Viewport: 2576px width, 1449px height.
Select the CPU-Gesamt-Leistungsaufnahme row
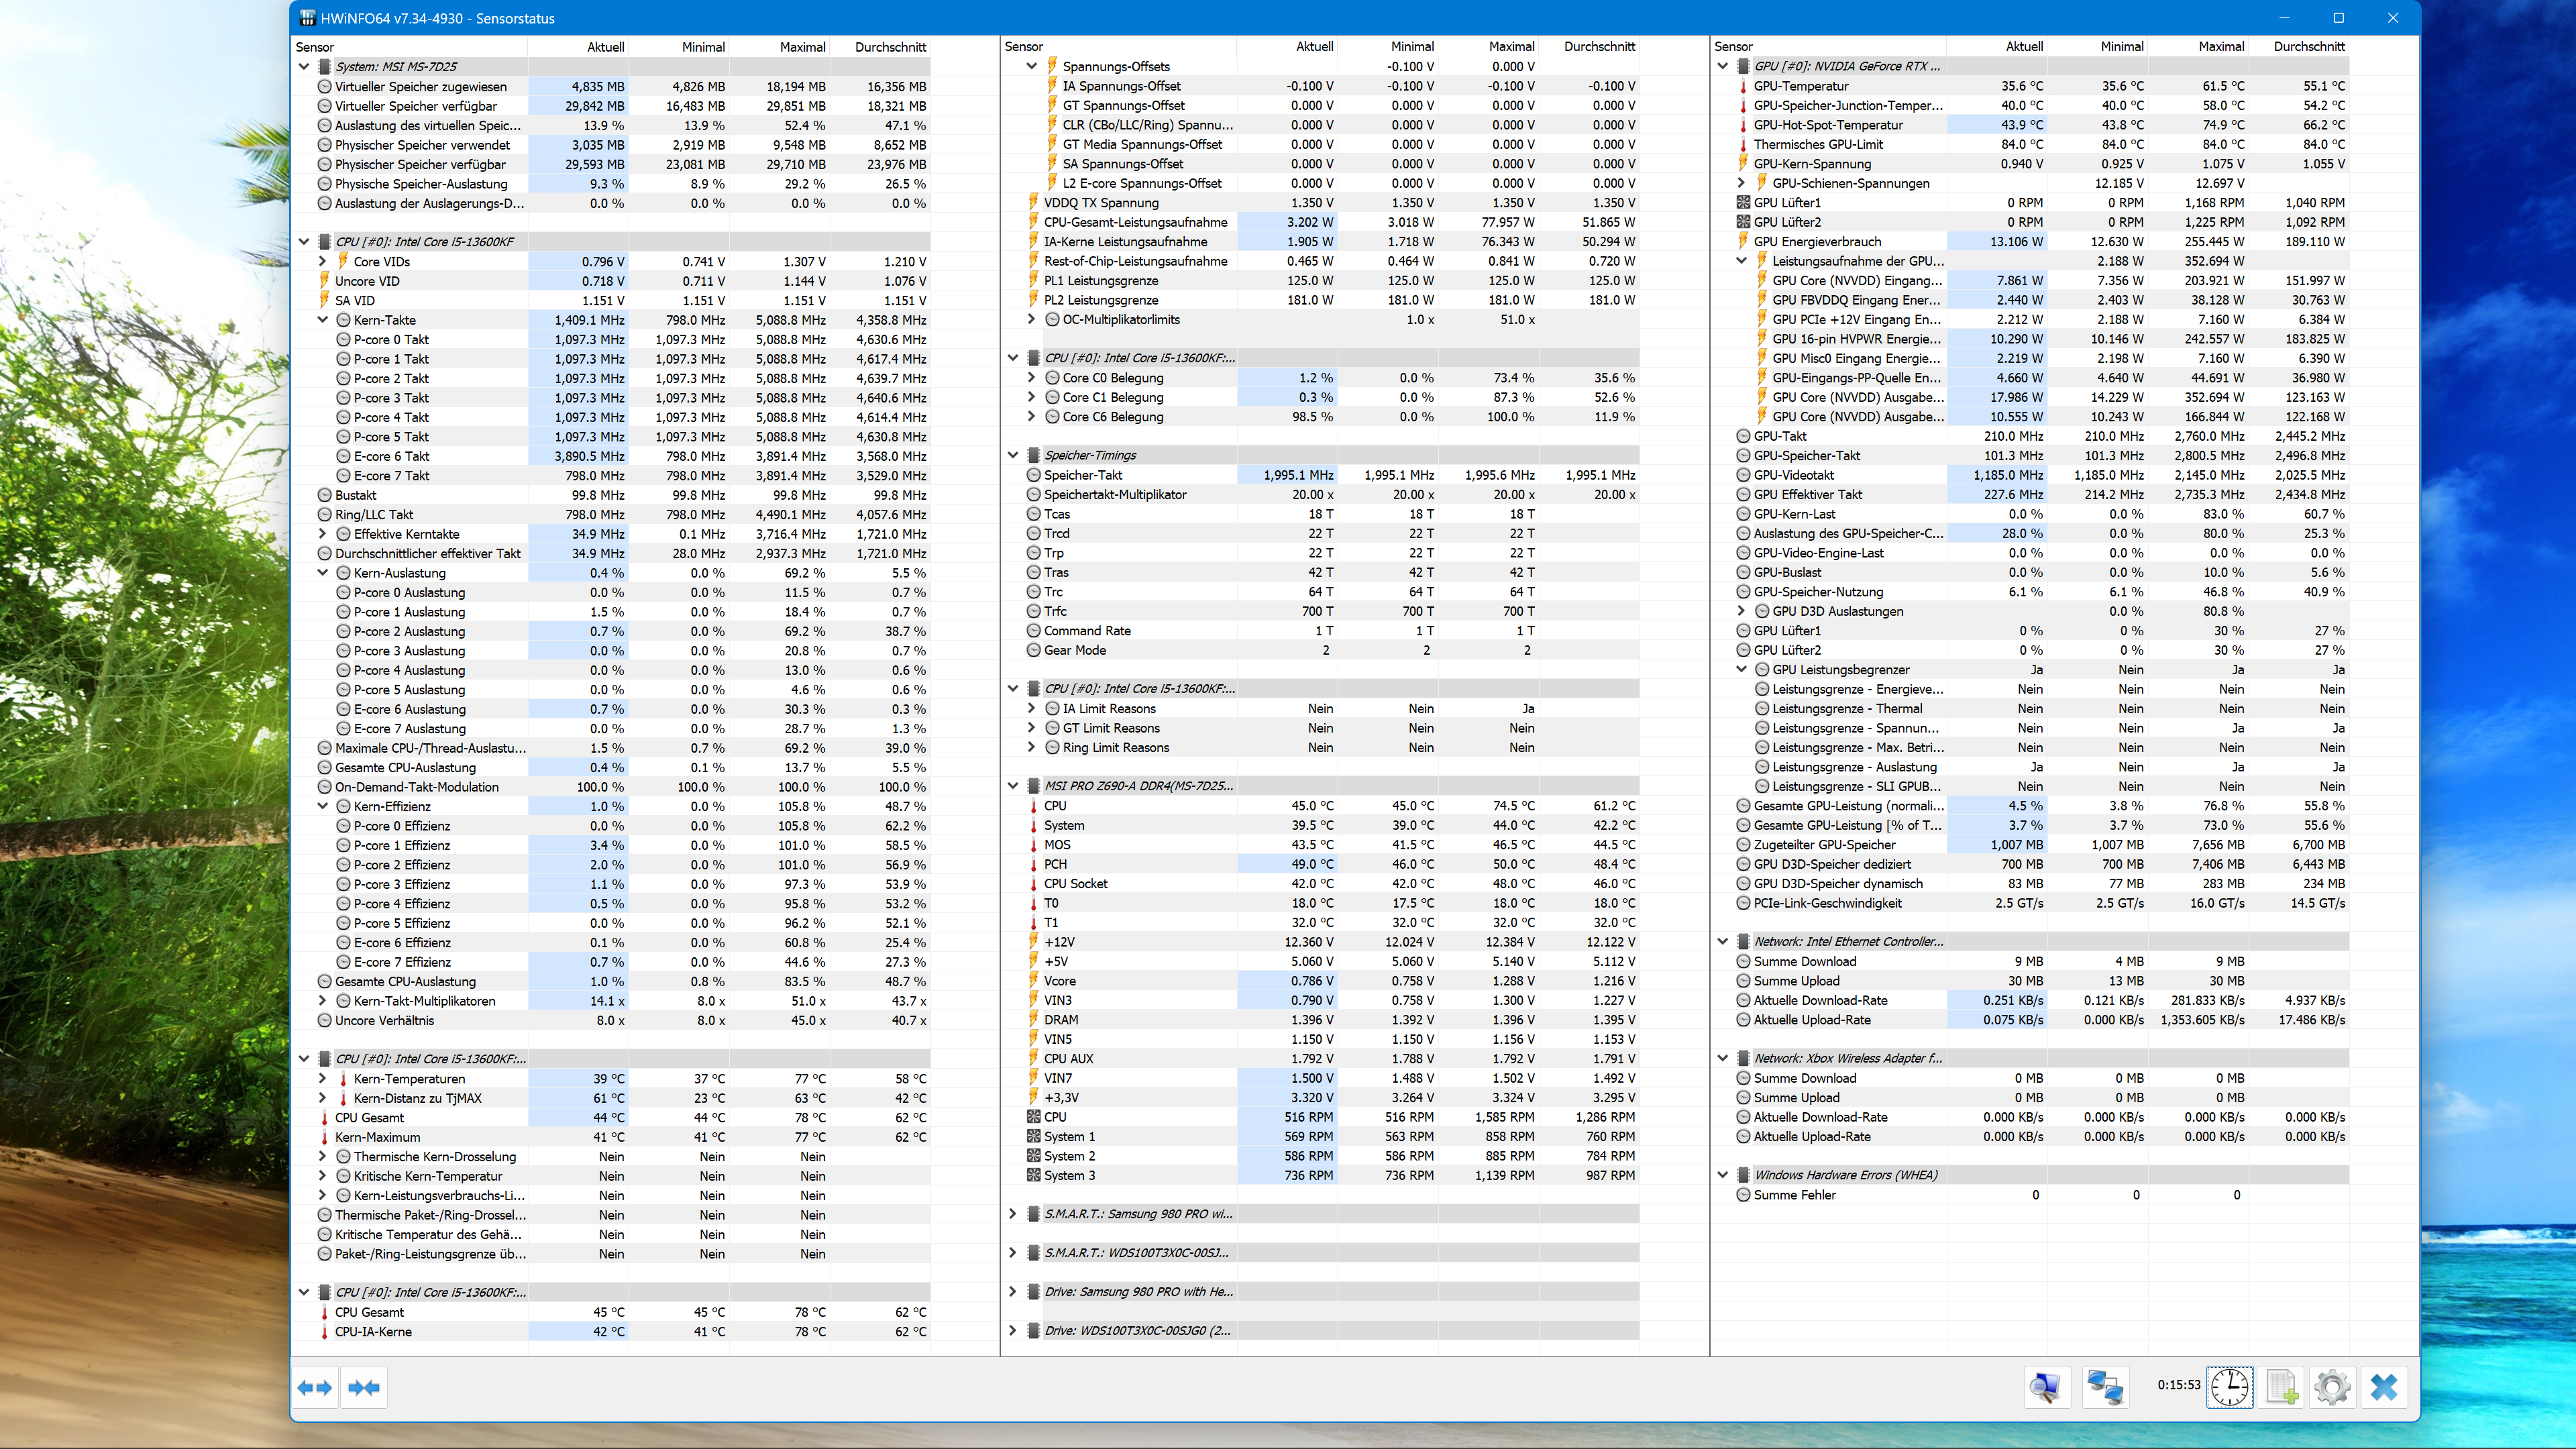tap(1135, 222)
